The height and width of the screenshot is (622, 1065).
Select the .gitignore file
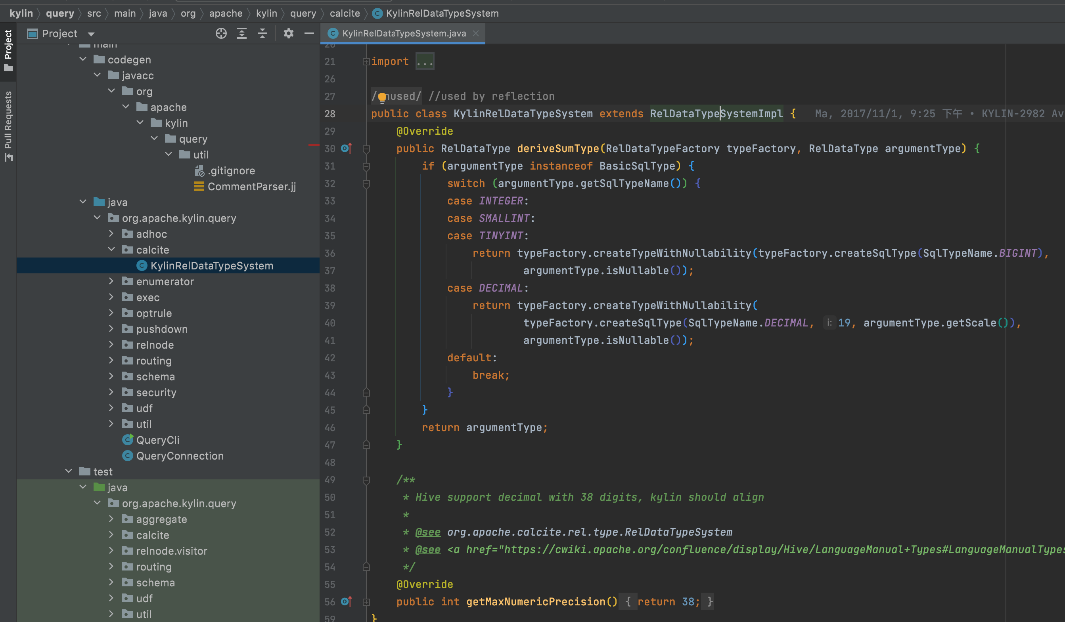pyautogui.click(x=231, y=171)
